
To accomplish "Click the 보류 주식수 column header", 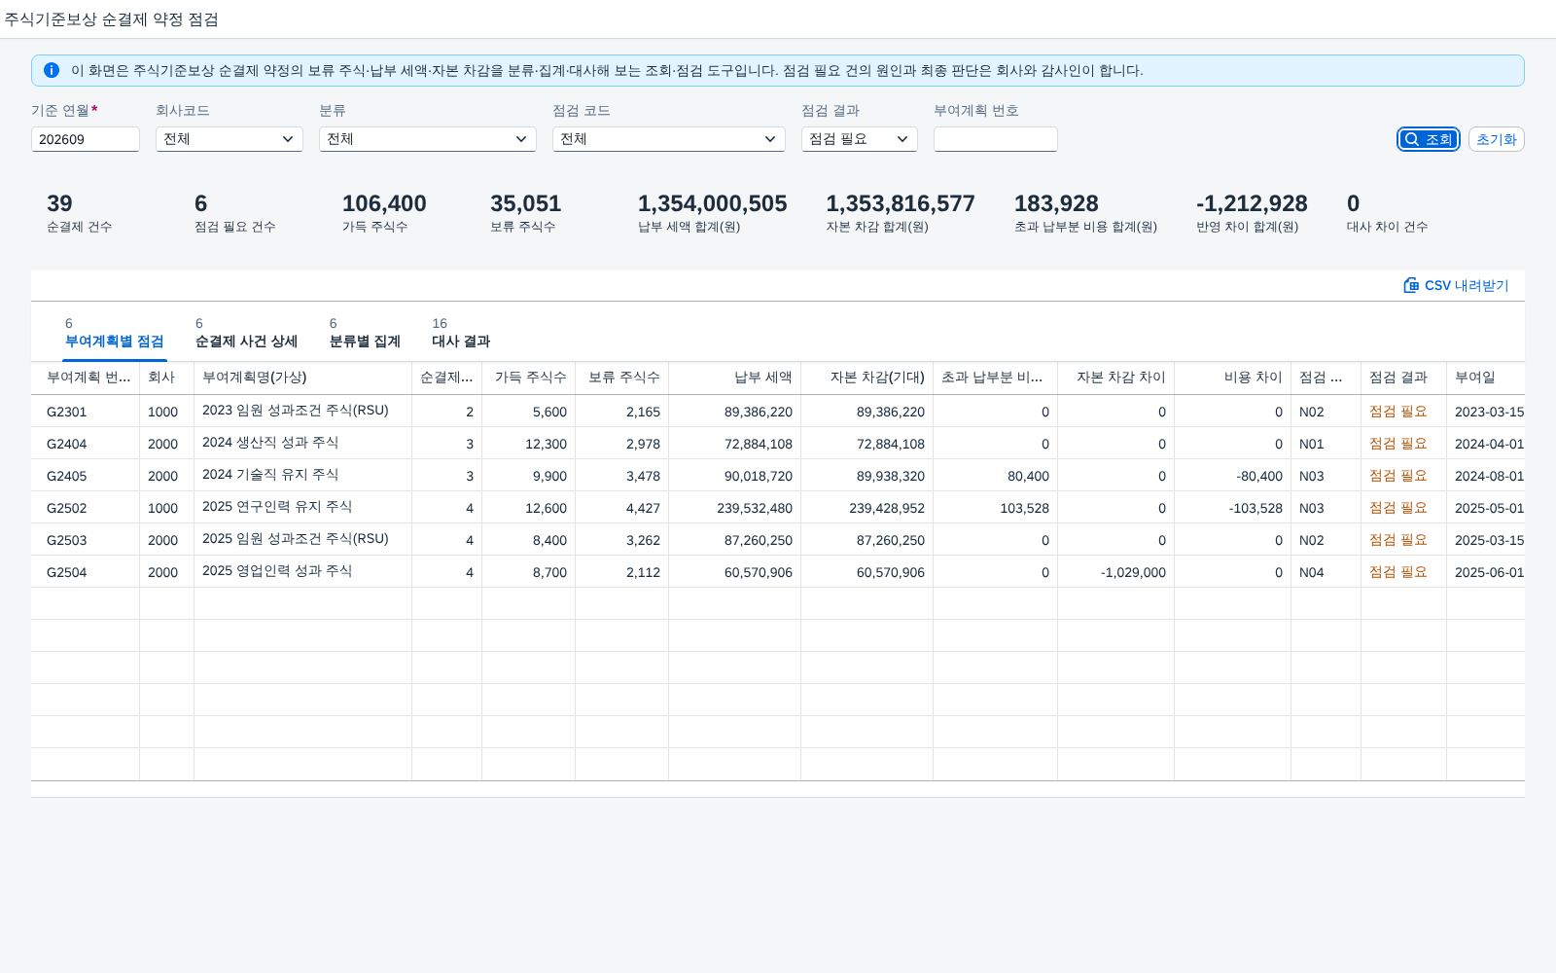I will pyautogui.click(x=622, y=378).
